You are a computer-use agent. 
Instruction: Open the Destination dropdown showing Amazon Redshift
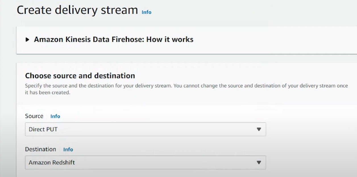click(146, 163)
